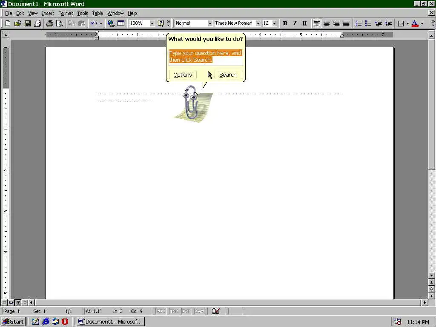Open the View menu
Image resolution: width=436 pixels, height=327 pixels.
pos(33,13)
